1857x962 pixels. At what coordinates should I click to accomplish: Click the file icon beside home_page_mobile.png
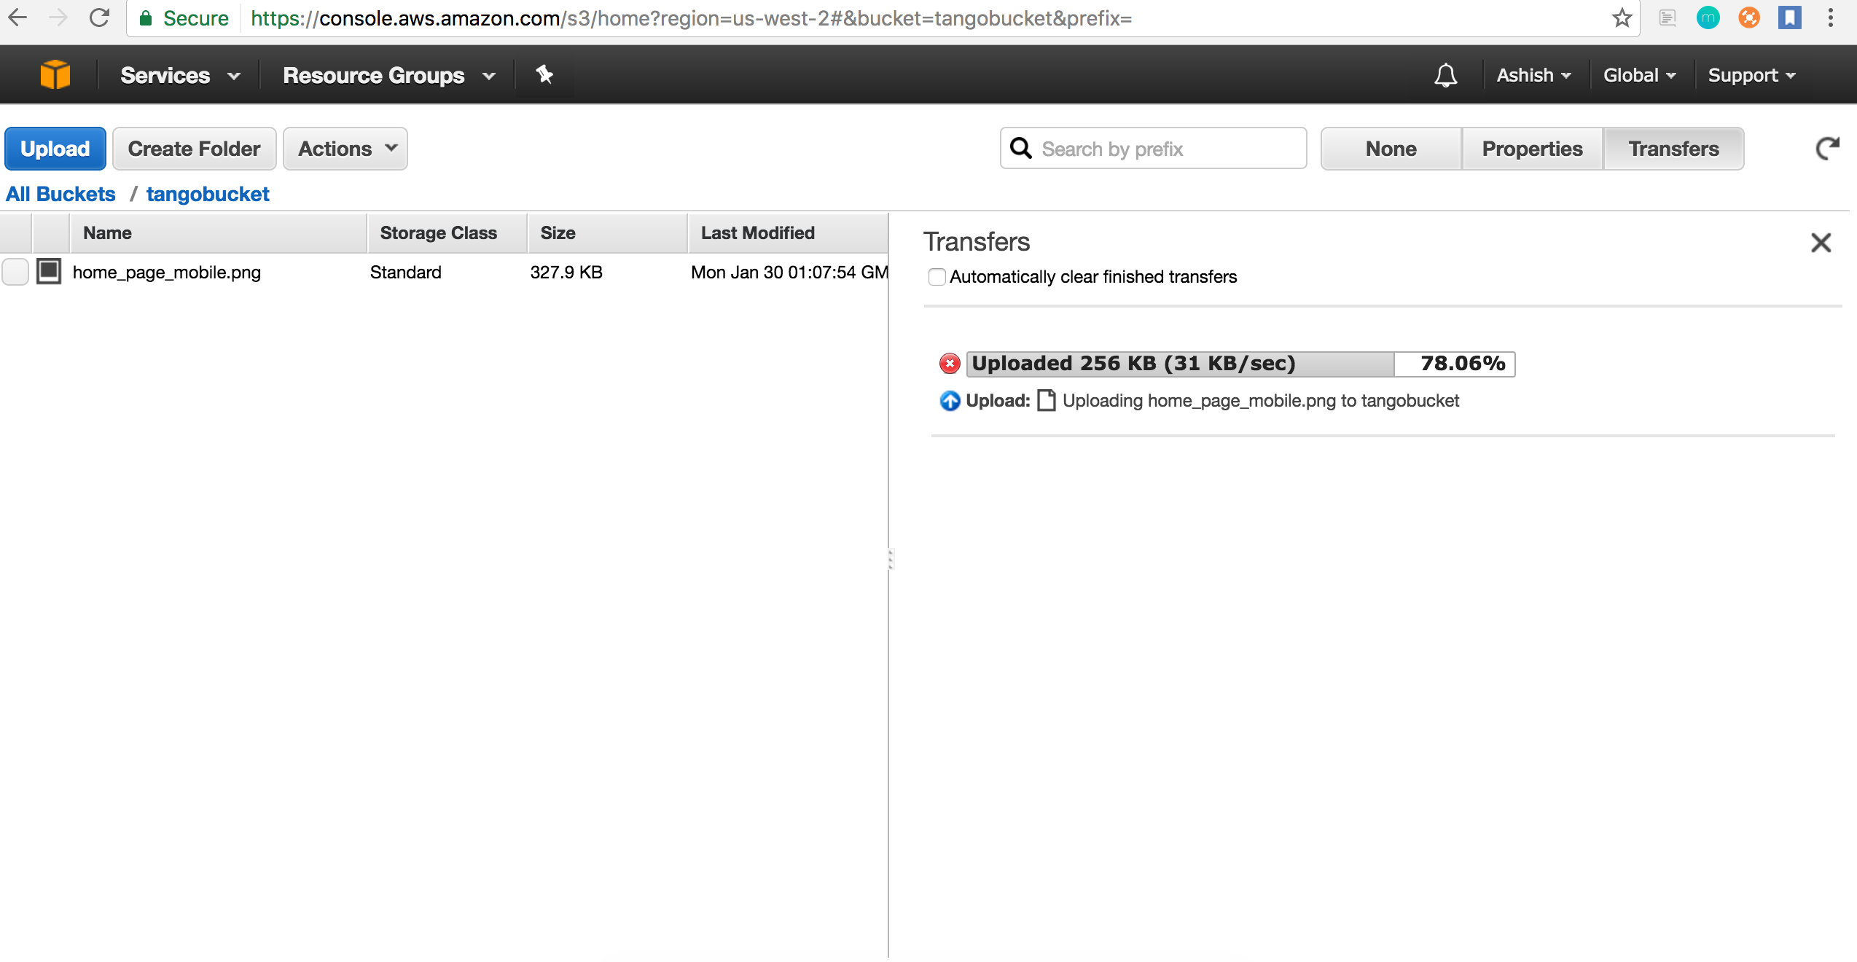tap(49, 272)
